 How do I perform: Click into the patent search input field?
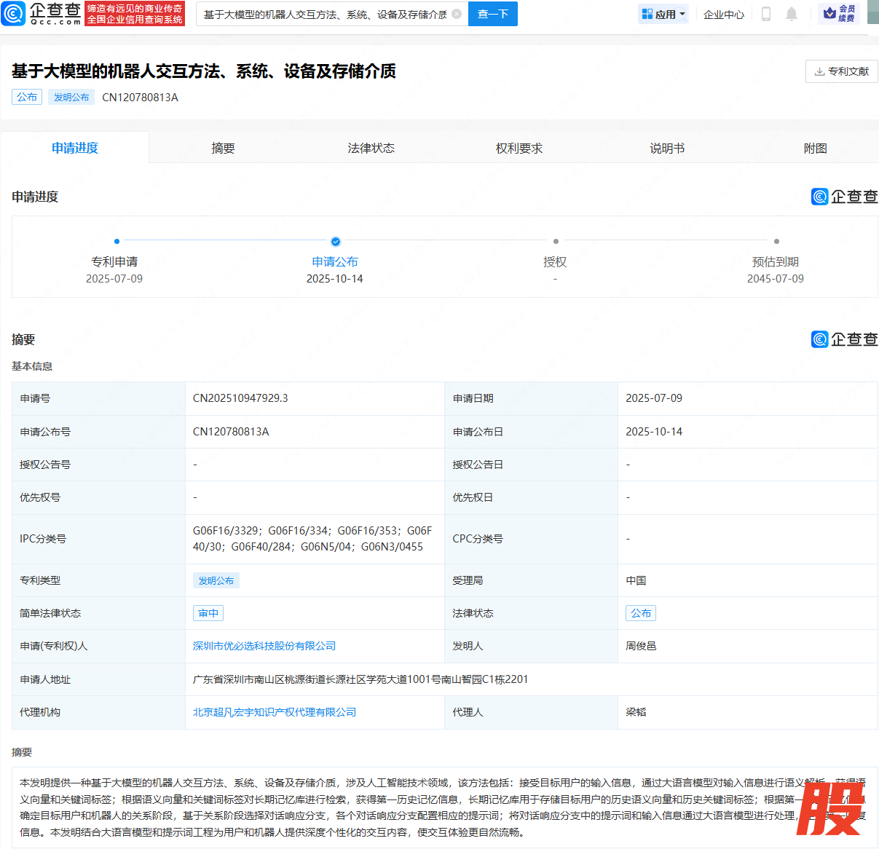(x=325, y=14)
